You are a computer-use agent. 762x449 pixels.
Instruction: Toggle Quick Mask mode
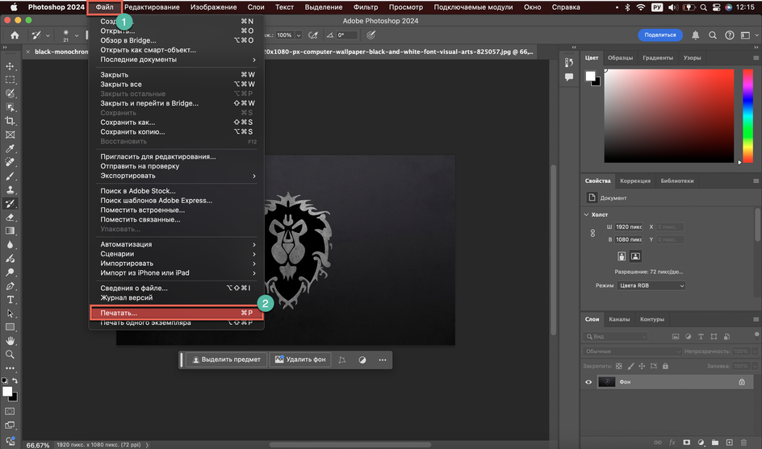point(10,411)
